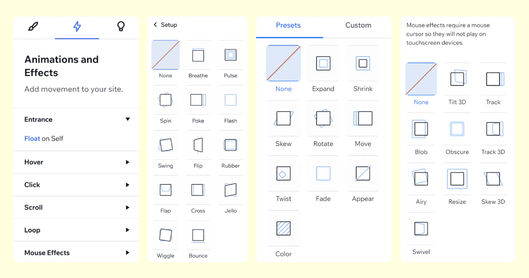Switch to the Custom tab

pos(358,25)
